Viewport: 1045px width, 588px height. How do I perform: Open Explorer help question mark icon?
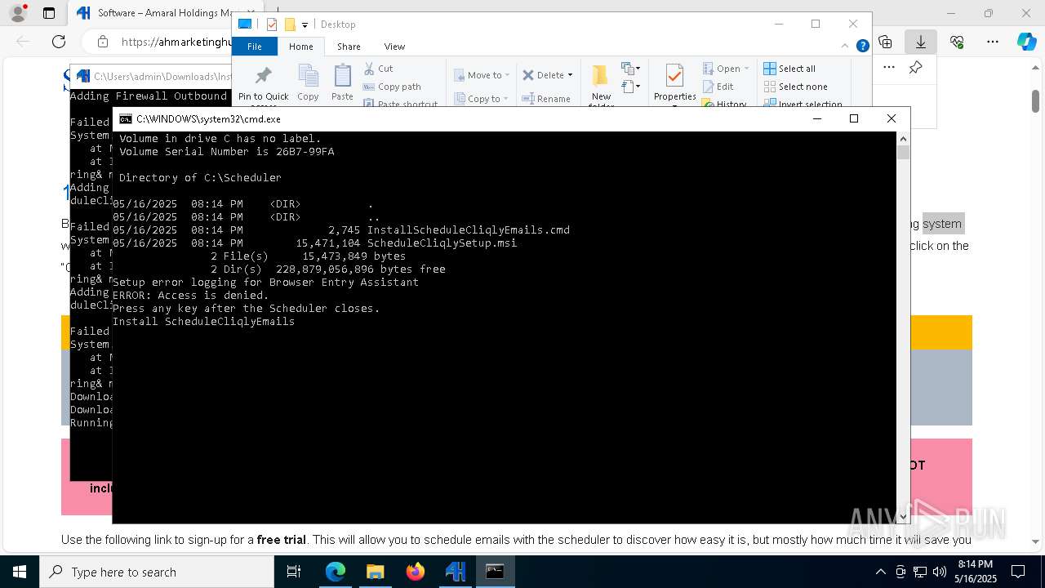pyautogui.click(x=862, y=46)
